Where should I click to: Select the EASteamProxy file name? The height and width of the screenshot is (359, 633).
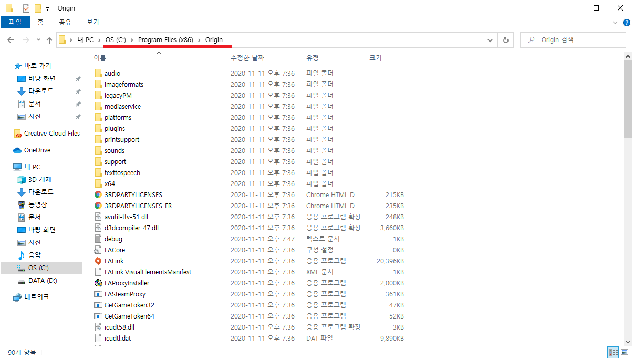pos(125,294)
